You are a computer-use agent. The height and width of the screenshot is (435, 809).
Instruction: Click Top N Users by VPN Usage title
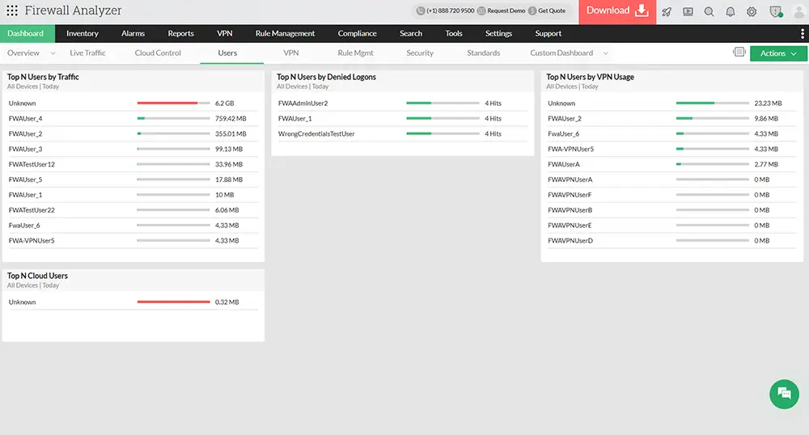[x=590, y=77]
